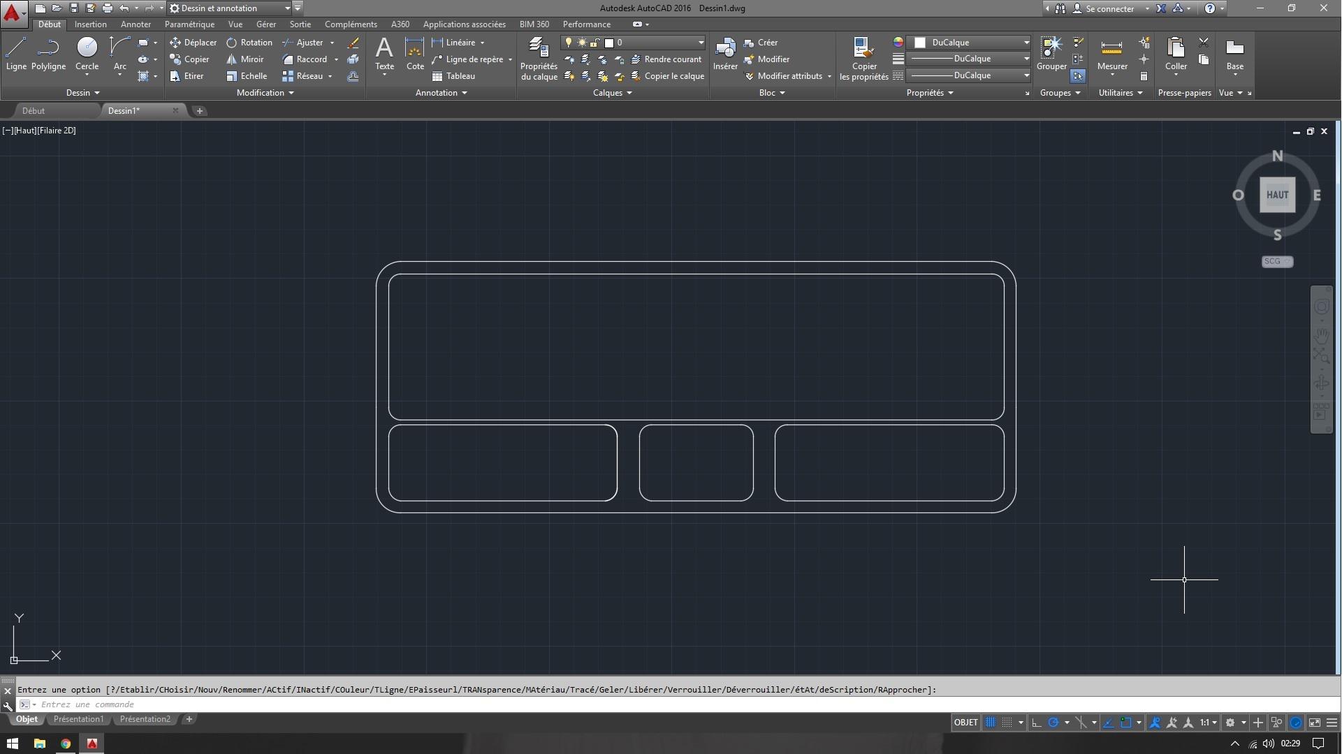
Task: Toggle ortho mode in status bar
Action: pos(1037,723)
